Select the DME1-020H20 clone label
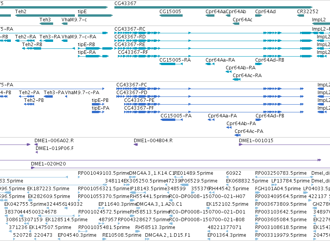 coord(48,164)
